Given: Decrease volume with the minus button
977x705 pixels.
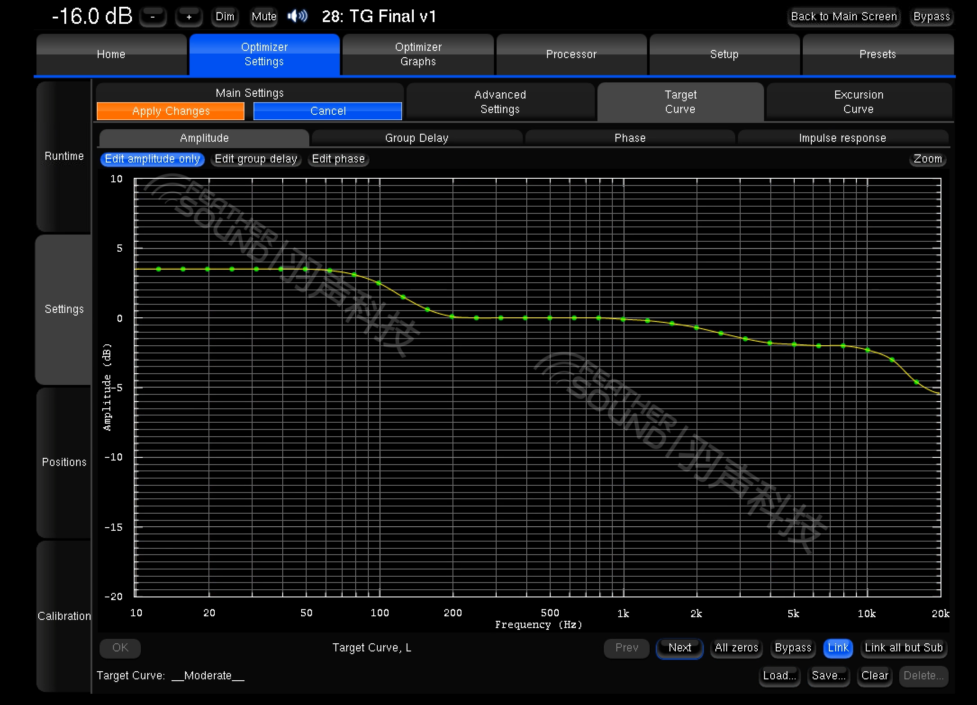Looking at the screenshot, I should coord(153,17).
